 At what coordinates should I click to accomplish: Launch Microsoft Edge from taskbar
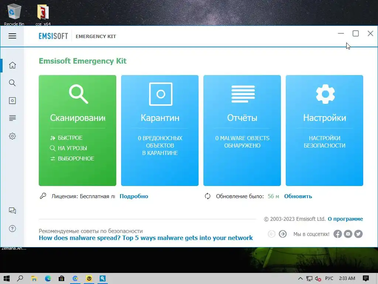[x=48, y=278]
